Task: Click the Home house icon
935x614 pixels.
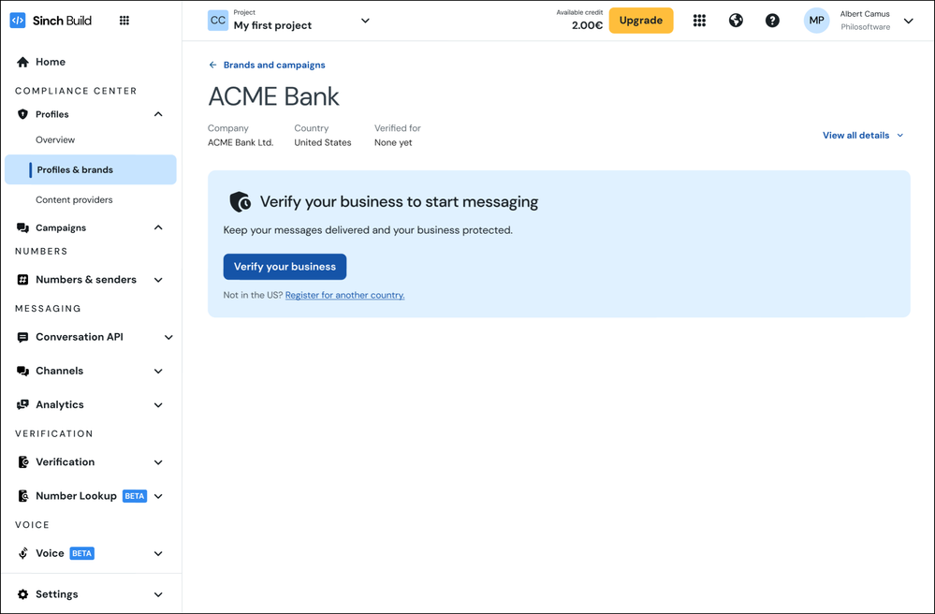Action: click(22, 62)
